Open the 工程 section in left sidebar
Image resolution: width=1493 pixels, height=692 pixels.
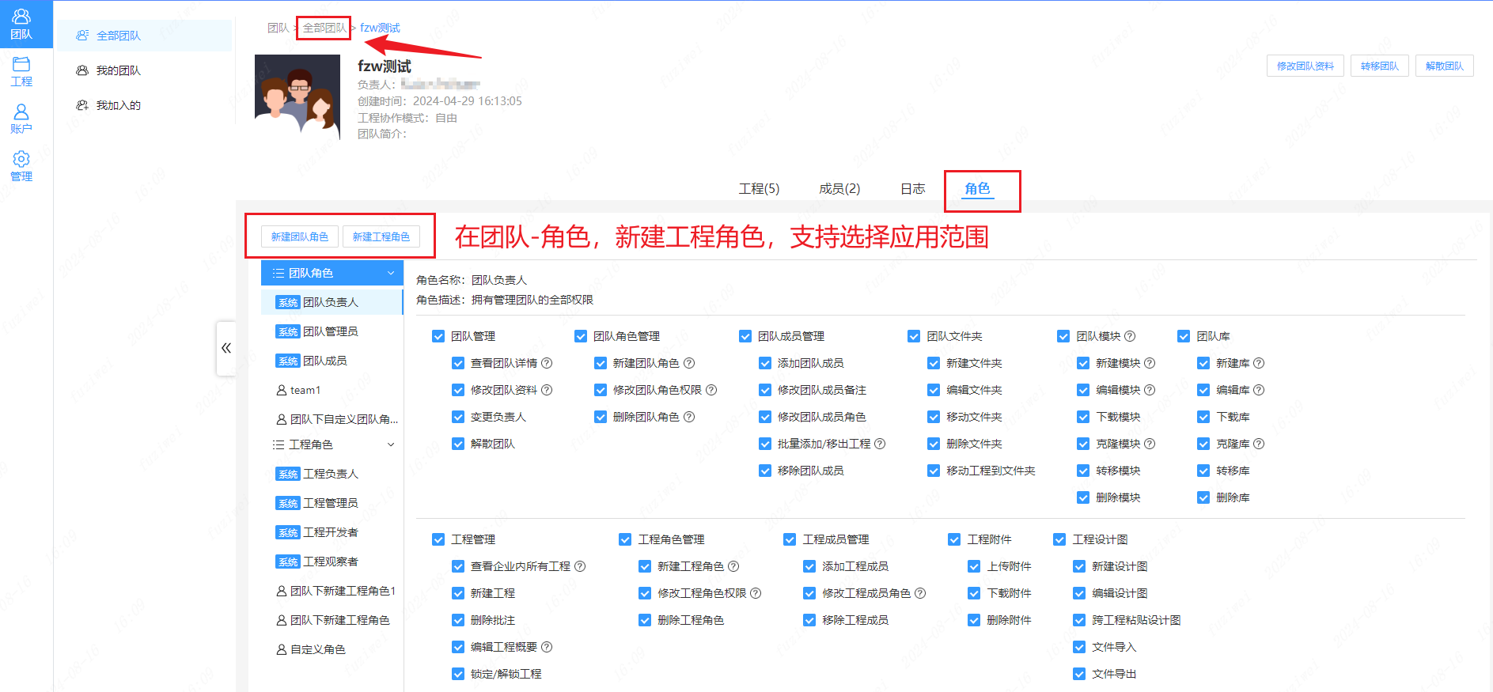[21, 71]
